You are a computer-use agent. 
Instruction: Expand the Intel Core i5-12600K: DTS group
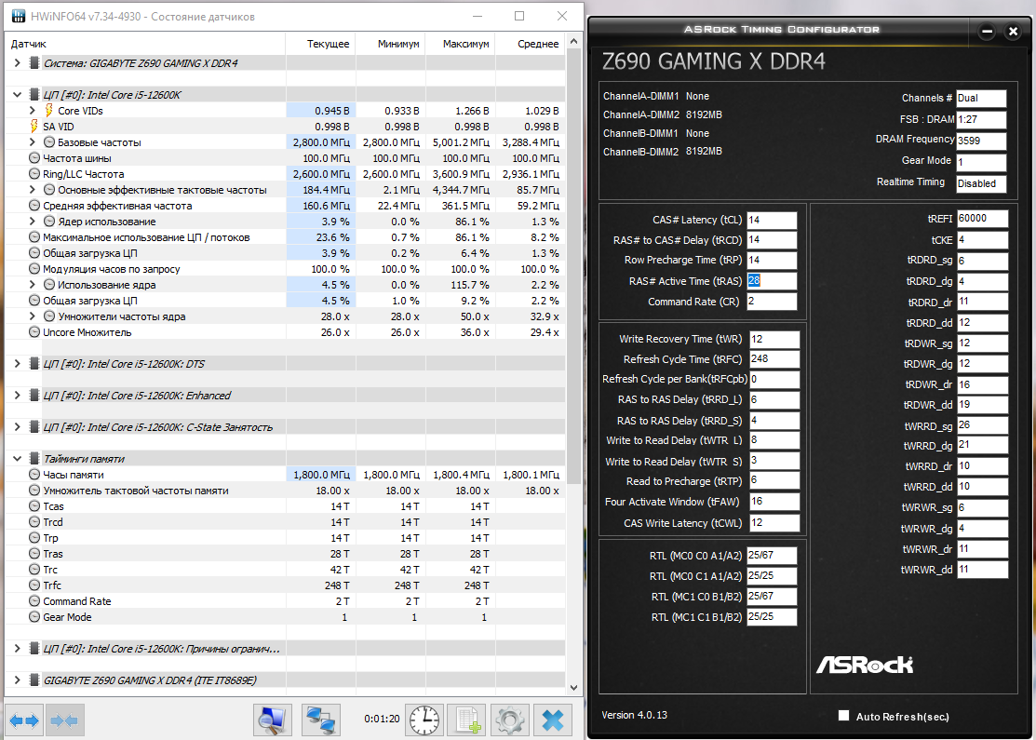(17, 363)
